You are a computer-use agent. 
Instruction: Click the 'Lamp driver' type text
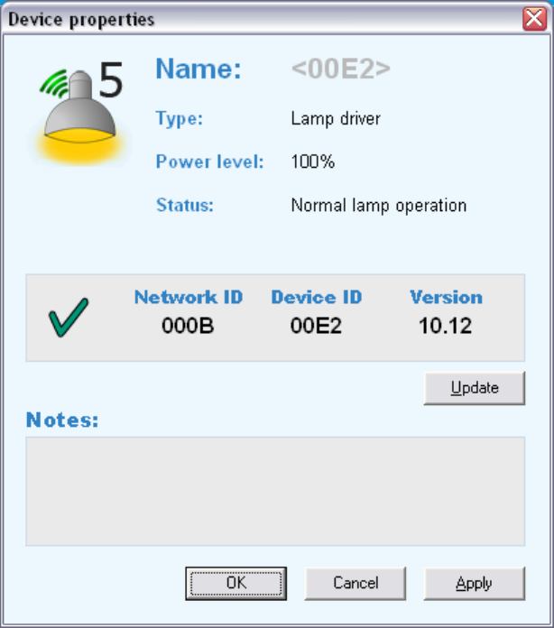pyautogui.click(x=336, y=118)
